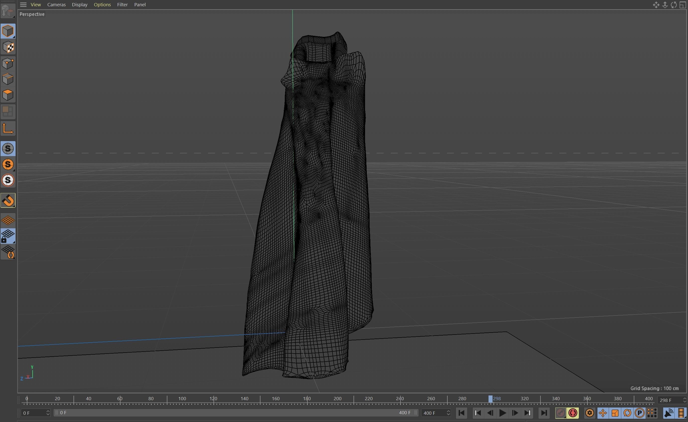
Task: Activate the Workplane mode icon
Action: click(8, 128)
